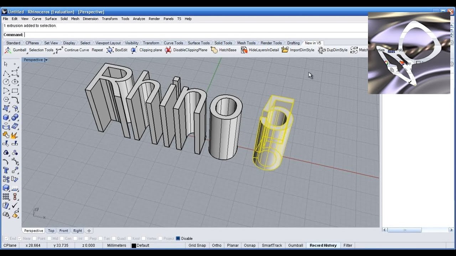Click the HatchBase tool

pyautogui.click(x=224, y=50)
